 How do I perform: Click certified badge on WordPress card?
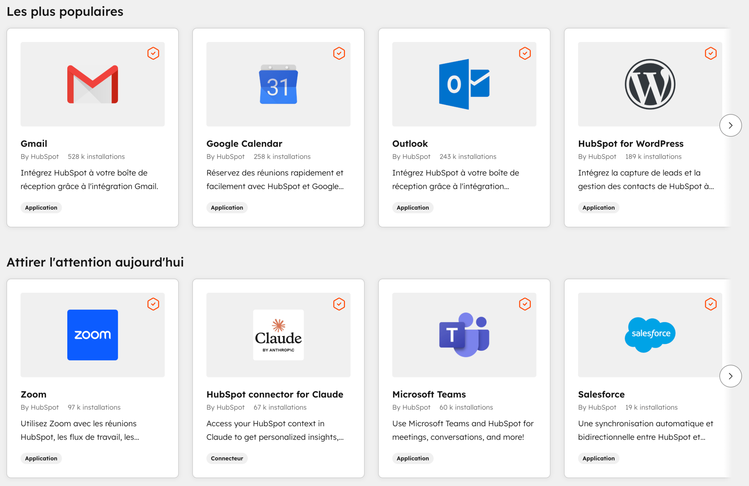point(711,53)
